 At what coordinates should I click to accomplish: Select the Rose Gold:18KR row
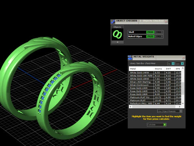[x=155, y=94]
